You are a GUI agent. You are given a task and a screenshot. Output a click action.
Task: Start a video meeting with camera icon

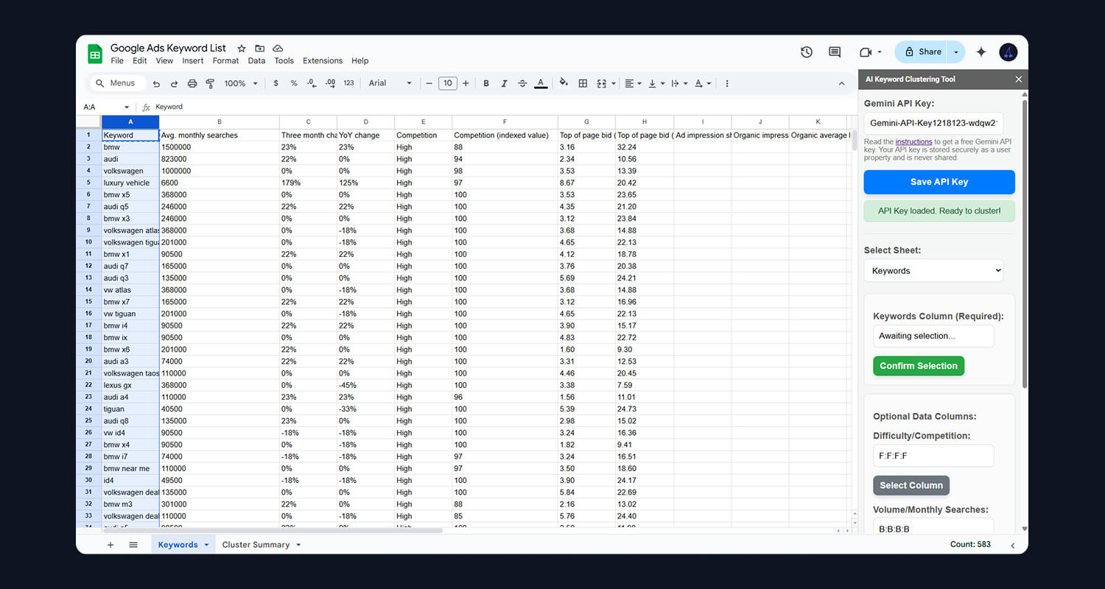pyautogui.click(x=866, y=52)
